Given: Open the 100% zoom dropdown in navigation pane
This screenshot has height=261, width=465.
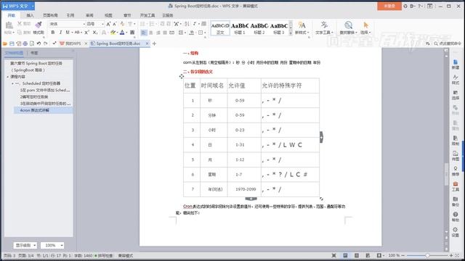Looking at the screenshot, I should tap(52, 245).
